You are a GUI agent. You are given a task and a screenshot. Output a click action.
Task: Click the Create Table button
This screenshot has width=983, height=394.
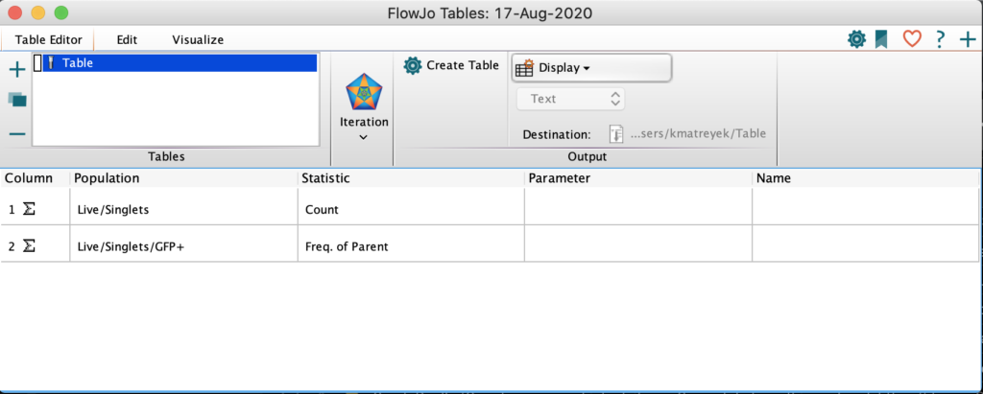pos(451,65)
